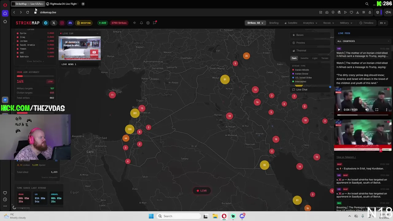The height and width of the screenshot is (221, 393).
Task: Click the 51 strike cluster near Mosul
Action: click(225, 79)
